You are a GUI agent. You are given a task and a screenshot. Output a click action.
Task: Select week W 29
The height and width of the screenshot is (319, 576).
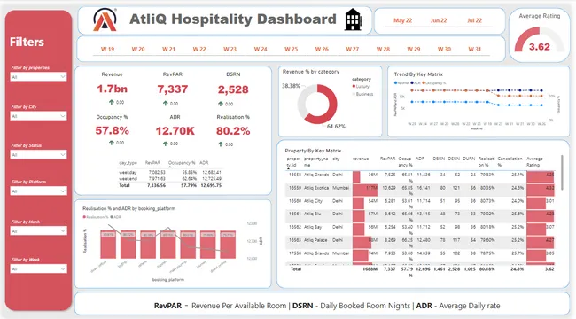point(413,49)
